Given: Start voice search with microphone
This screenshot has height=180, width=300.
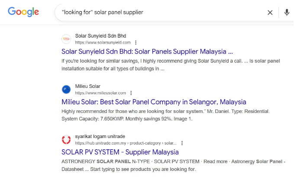Looking at the screenshot, I should (x=287, y=13).
